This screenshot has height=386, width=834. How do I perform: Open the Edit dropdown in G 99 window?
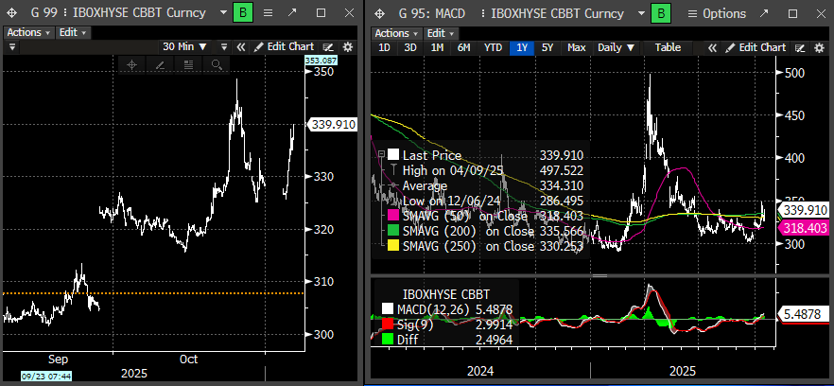(x=74, y=32)
